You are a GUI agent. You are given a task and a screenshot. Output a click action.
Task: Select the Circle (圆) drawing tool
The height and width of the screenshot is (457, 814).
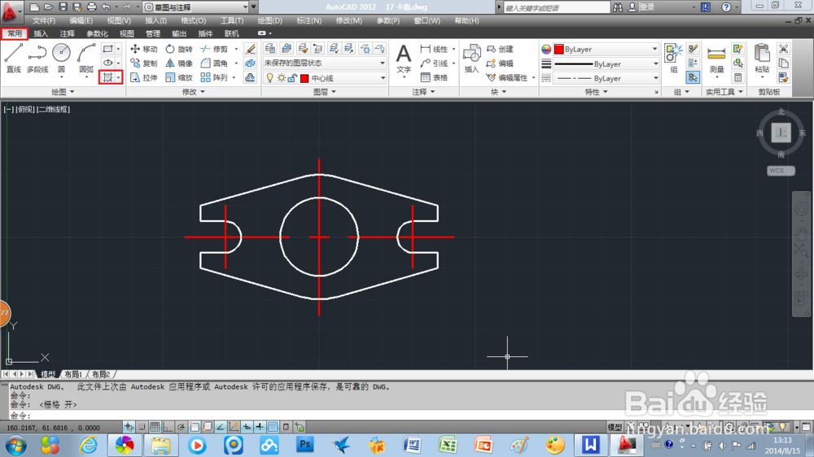pos(61,58)
